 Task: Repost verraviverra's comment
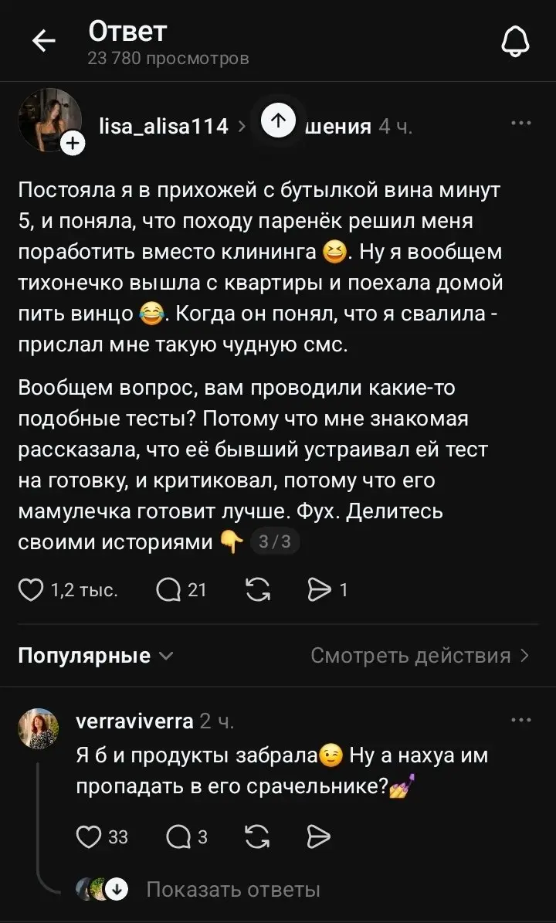coord(257,836)
